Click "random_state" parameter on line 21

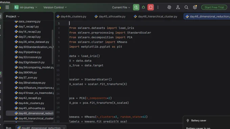point(131,117)
